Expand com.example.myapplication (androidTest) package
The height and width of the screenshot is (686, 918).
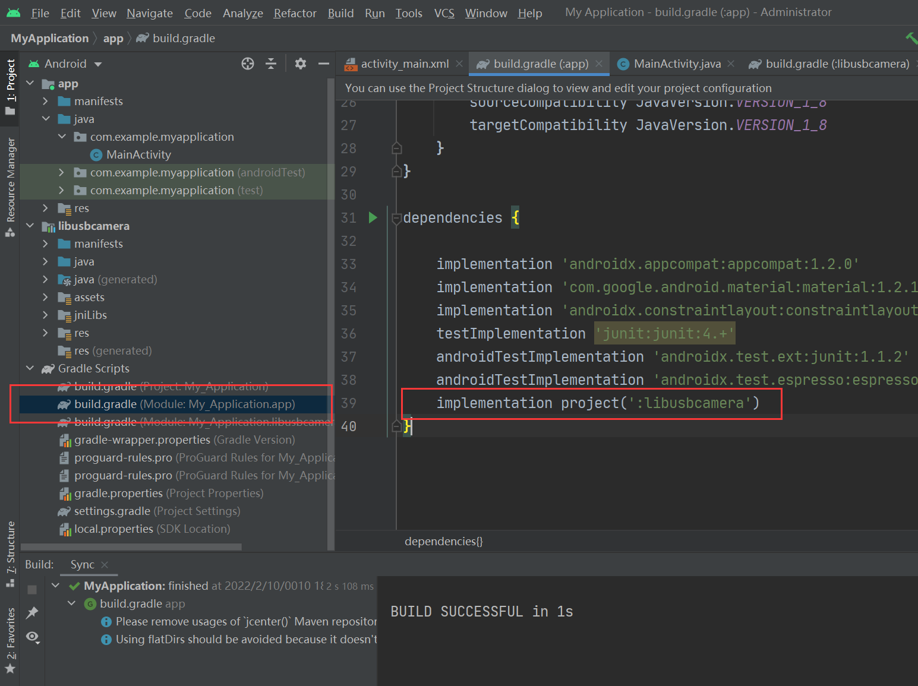click(x=61, y=172)
